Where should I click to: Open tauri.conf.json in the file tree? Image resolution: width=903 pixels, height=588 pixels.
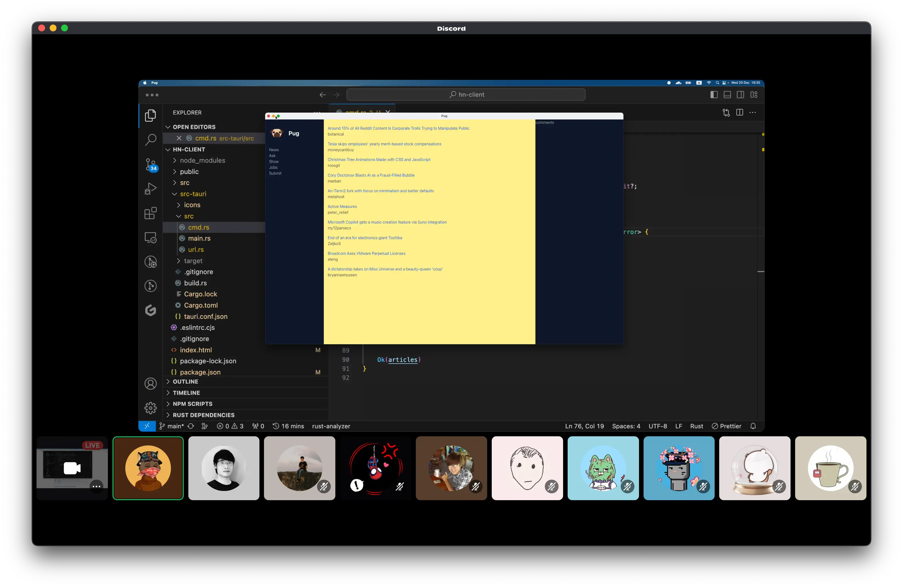tap(206, 317)
